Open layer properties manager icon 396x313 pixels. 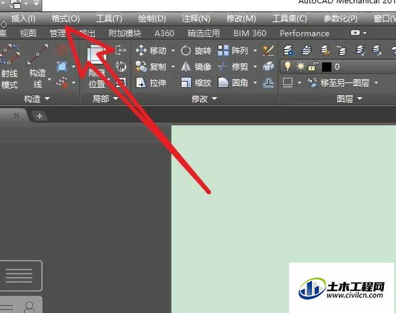coord(288,50)
